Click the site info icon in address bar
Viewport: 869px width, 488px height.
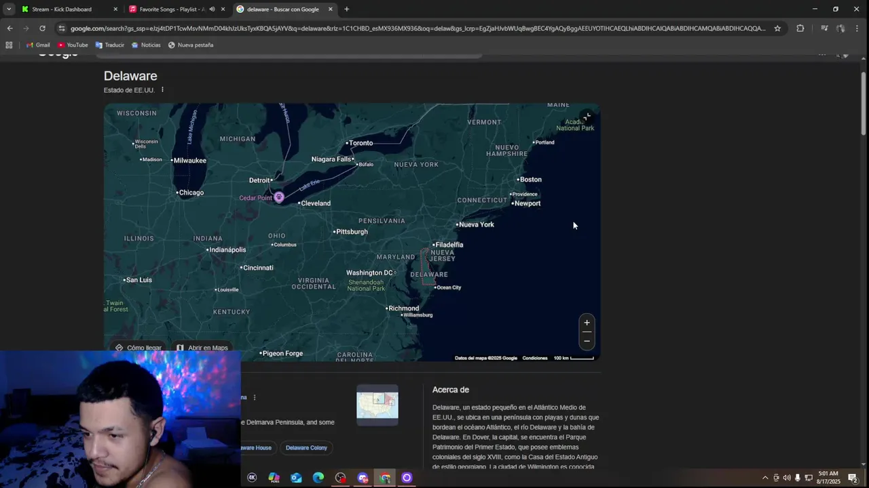click(62, 28)
